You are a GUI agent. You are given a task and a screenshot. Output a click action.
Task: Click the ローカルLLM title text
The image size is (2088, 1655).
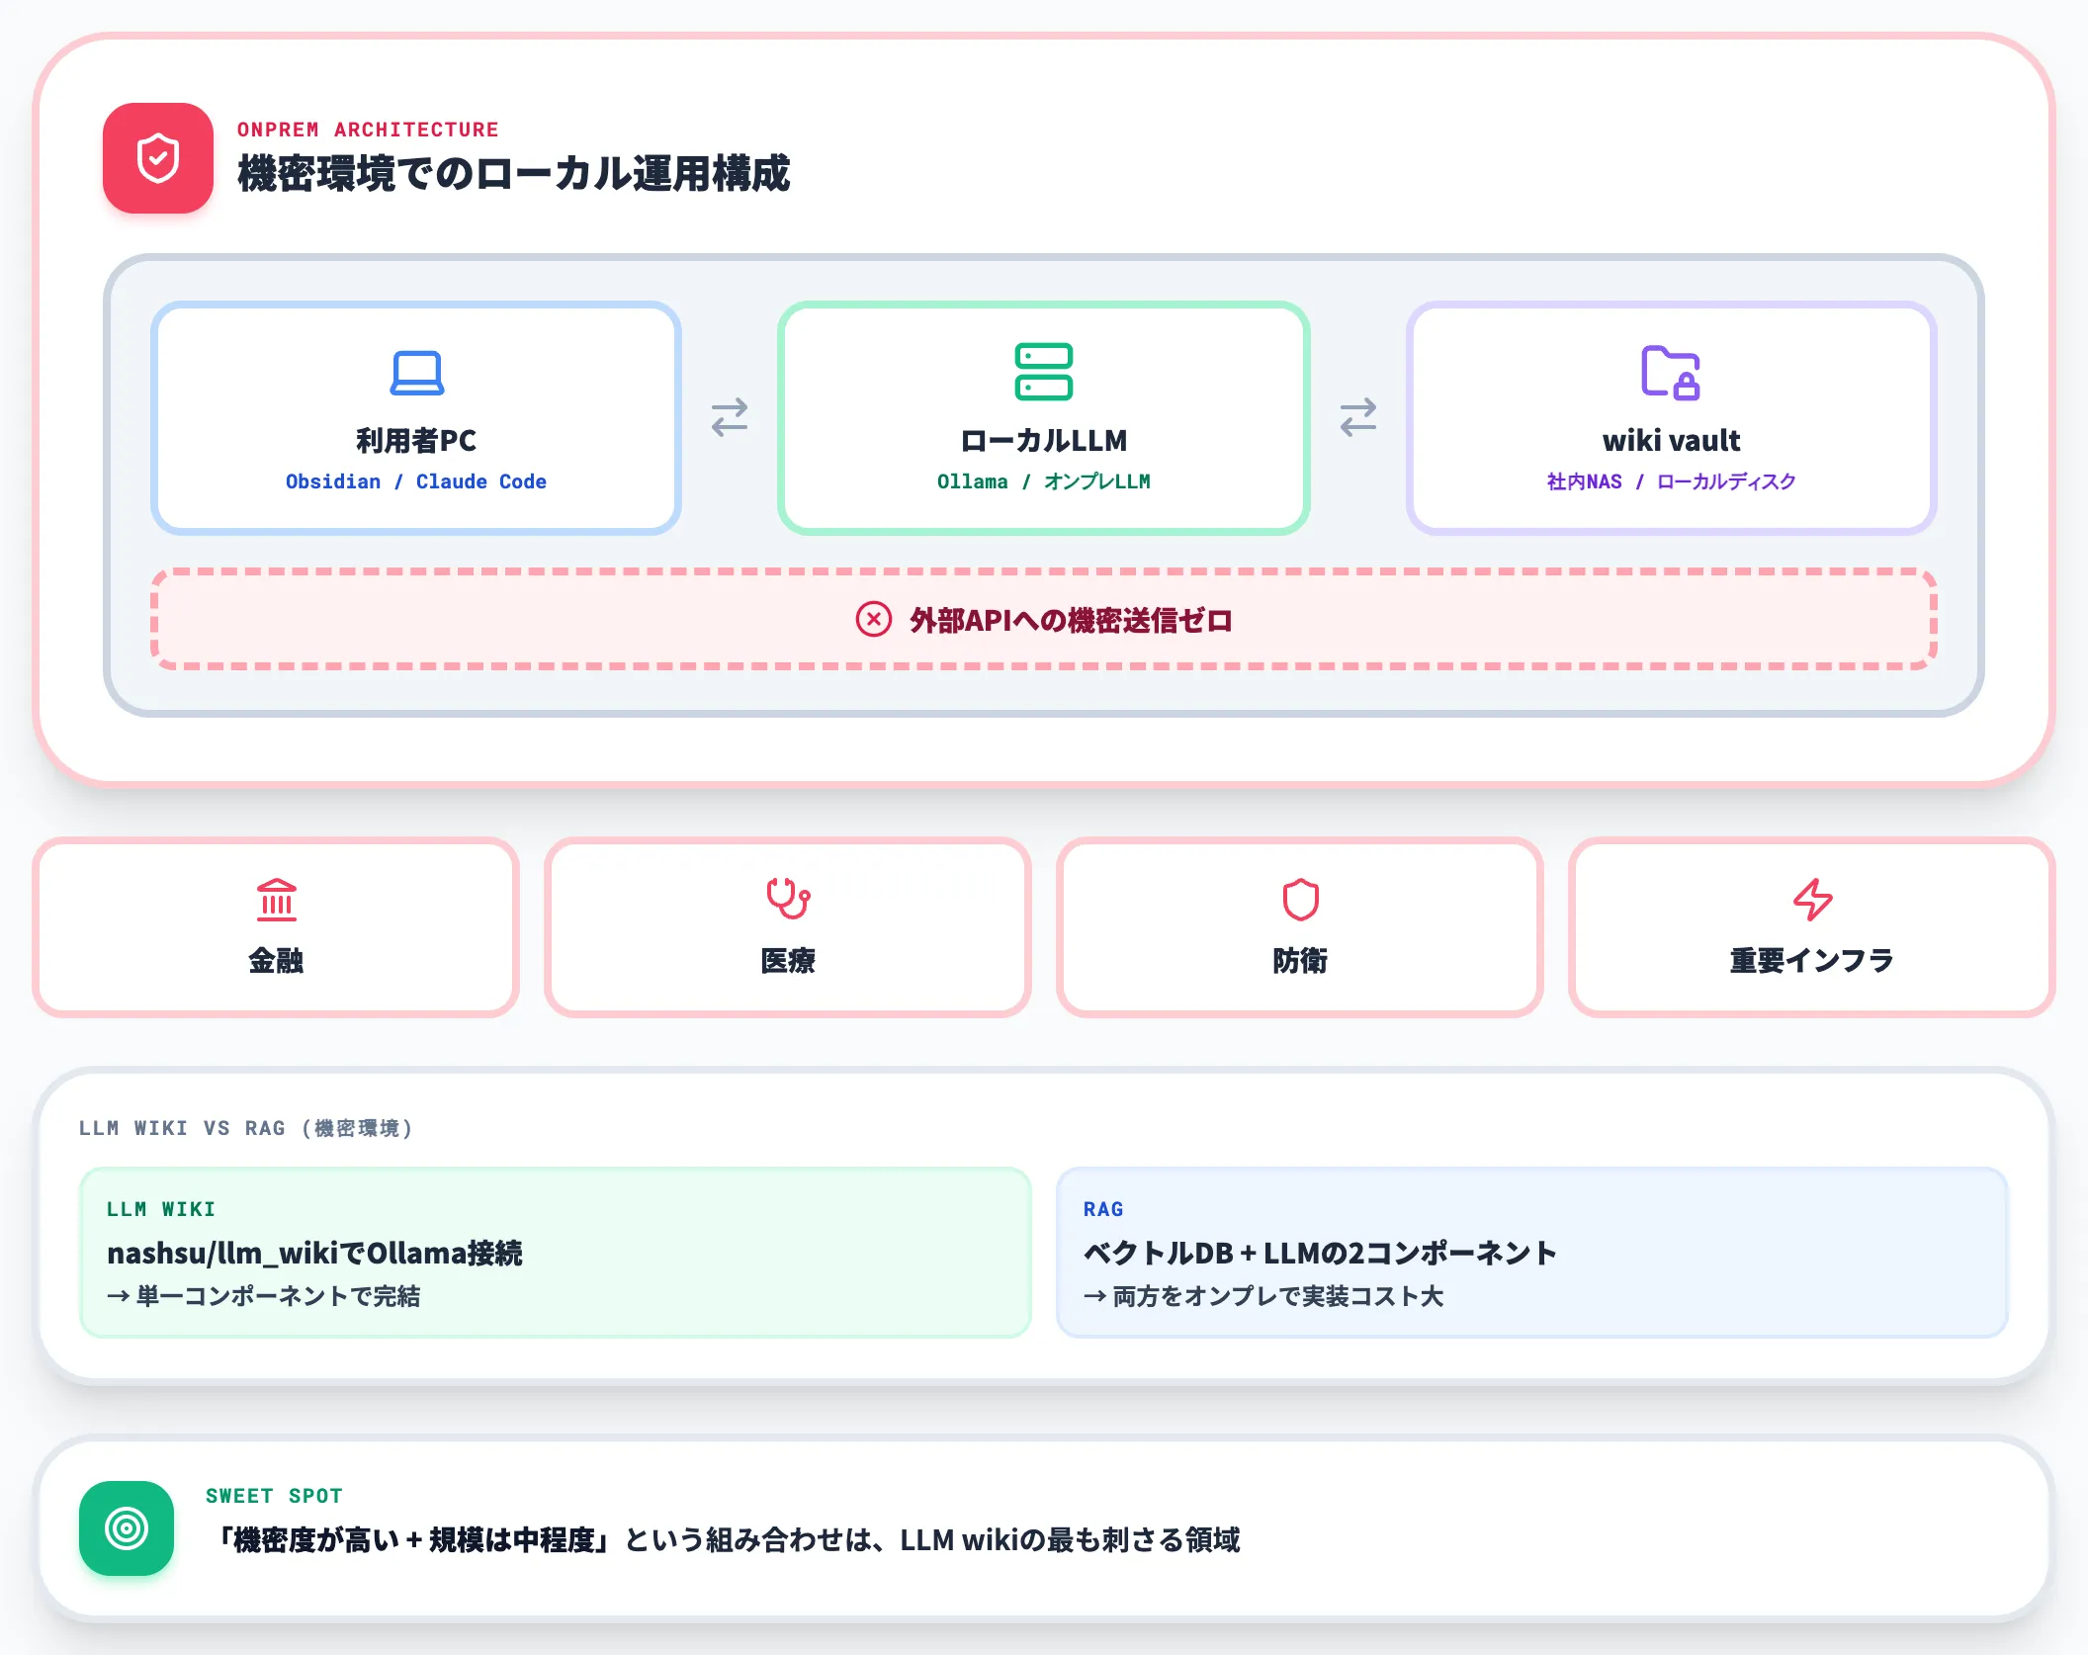pyautogui.click(x=1044, y=440)
